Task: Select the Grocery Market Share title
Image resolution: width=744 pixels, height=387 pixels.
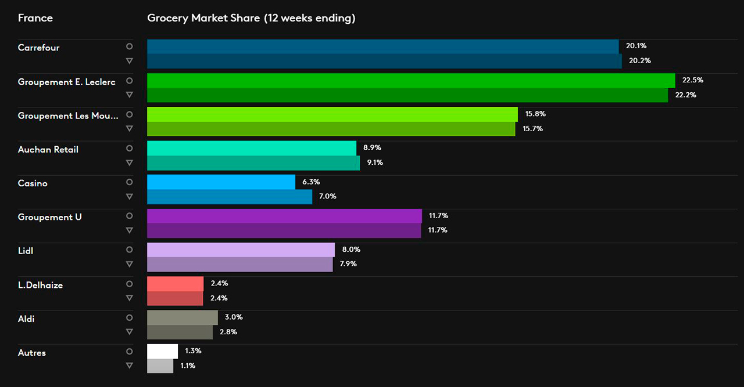Action: [x=251, y=18]
